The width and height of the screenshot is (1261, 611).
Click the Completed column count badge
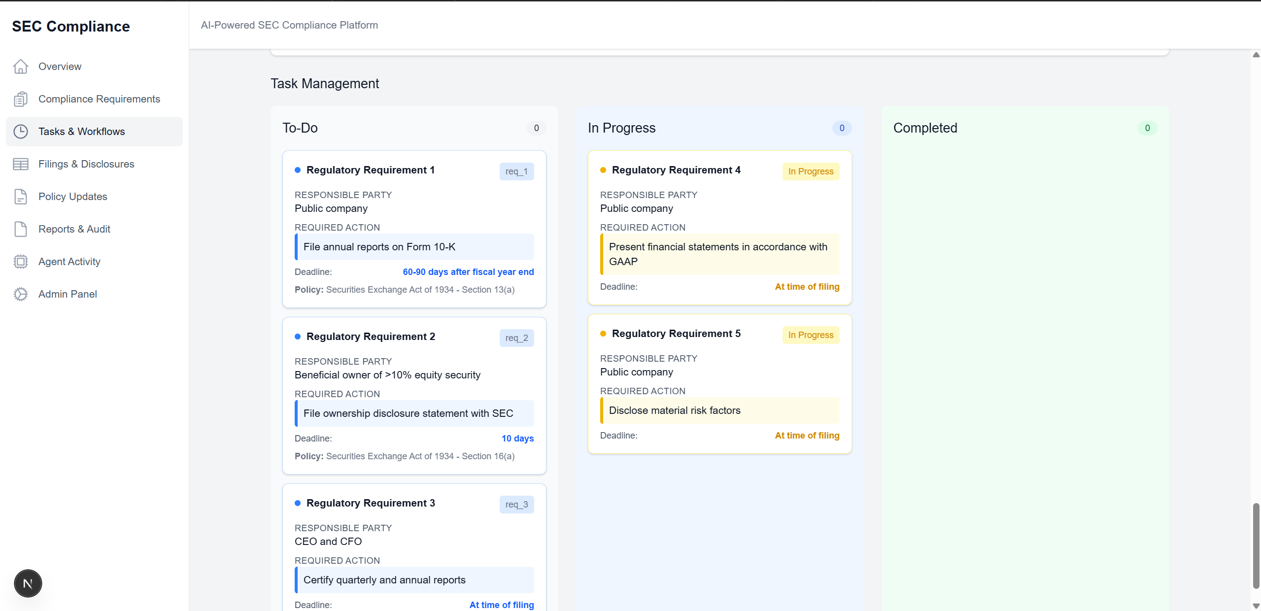click(x=1147, y=128)
